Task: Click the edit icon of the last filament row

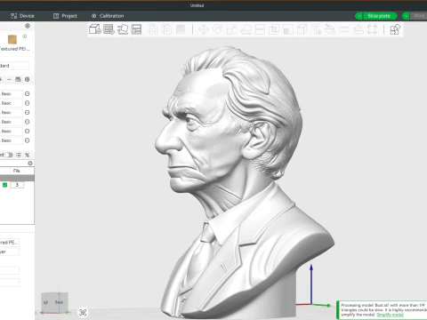Action: [28, 140]
